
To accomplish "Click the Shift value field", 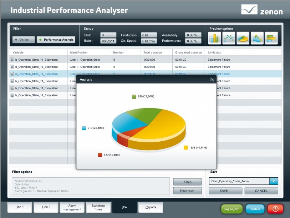I will [108, 35].
